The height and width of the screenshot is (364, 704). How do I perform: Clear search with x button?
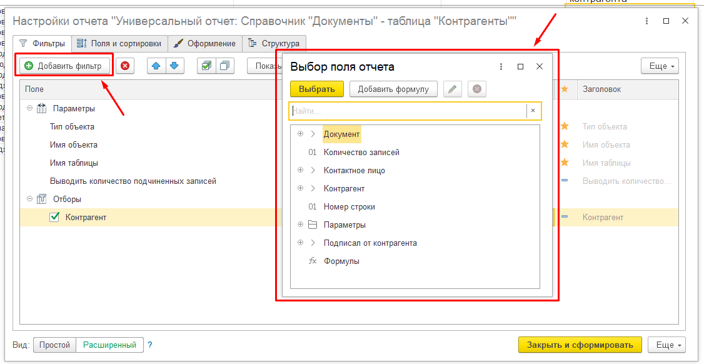(533, 111)
